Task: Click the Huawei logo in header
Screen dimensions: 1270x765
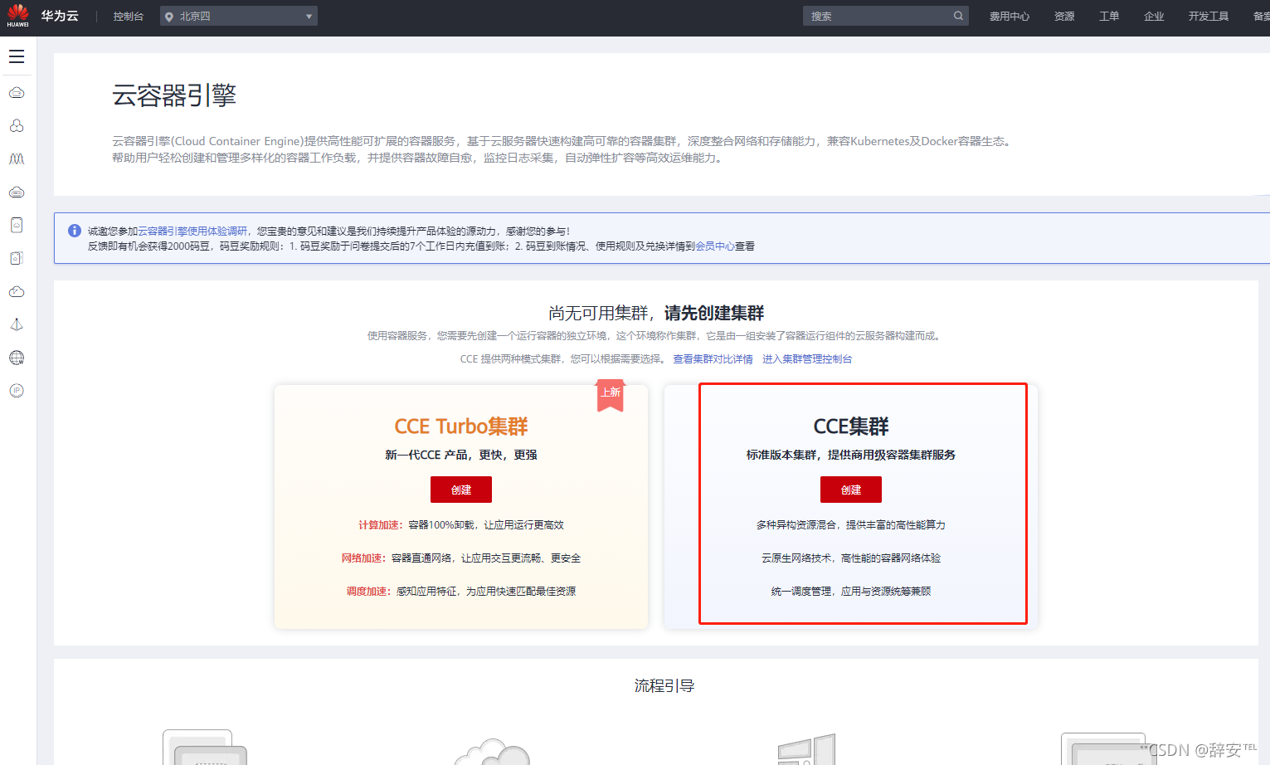Action: [x=17, y=16]
